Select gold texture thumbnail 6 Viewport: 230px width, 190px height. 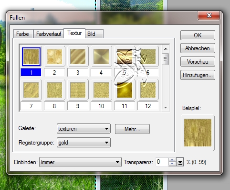(x=148, y=56)
